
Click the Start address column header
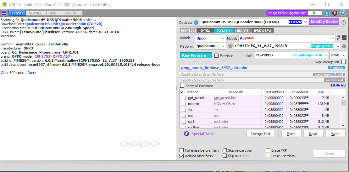pos(274,92)
